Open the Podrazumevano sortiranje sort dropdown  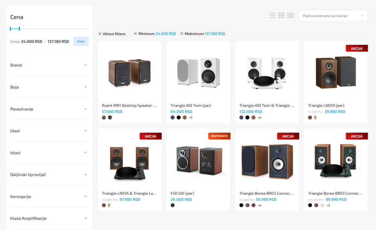pyautogui.click(x=333, y=15)
